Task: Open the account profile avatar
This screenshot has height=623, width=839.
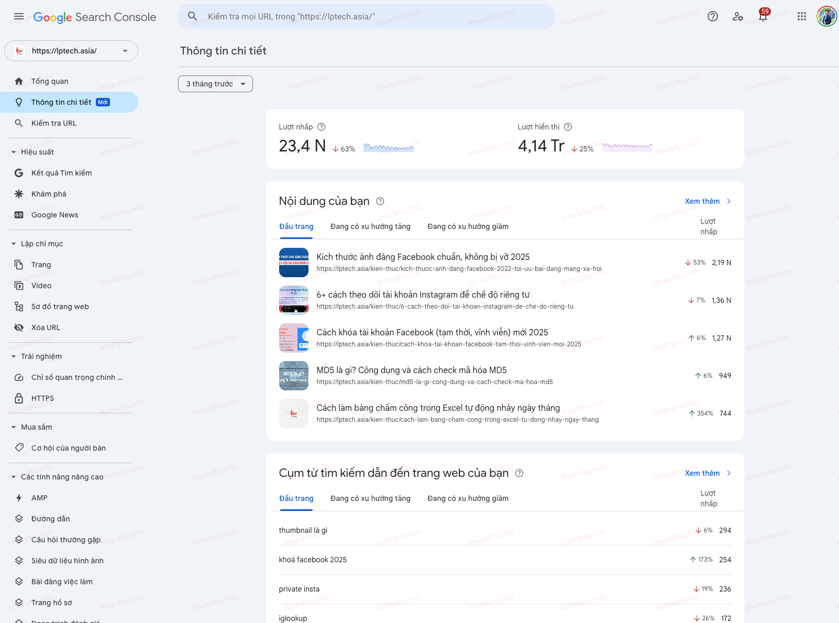Action: click(827, 17)
